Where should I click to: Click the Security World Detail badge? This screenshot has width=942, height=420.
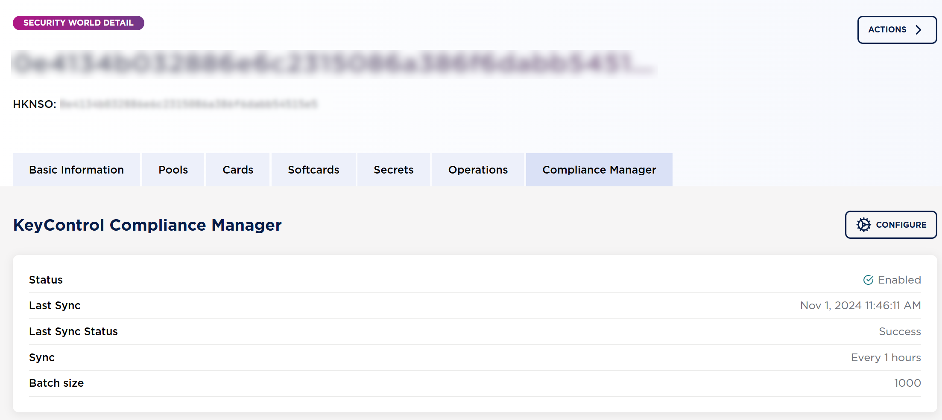[79, 23]
